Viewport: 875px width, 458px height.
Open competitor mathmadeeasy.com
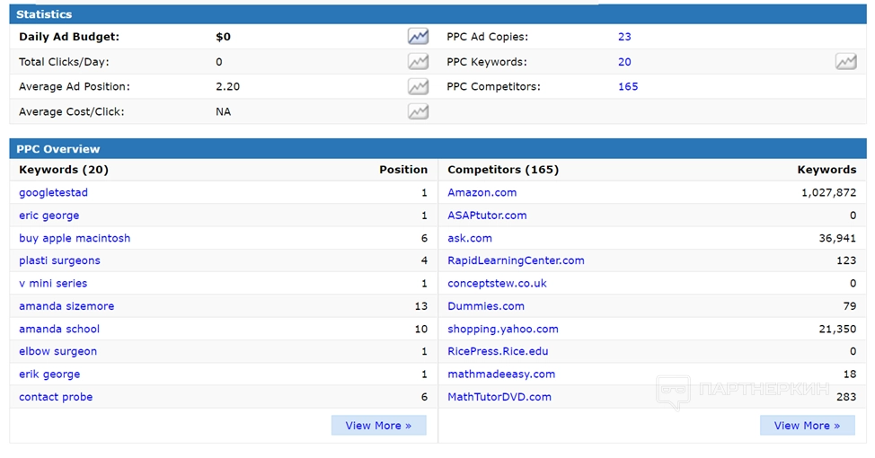pyautogui.click(x=501, y=374)
